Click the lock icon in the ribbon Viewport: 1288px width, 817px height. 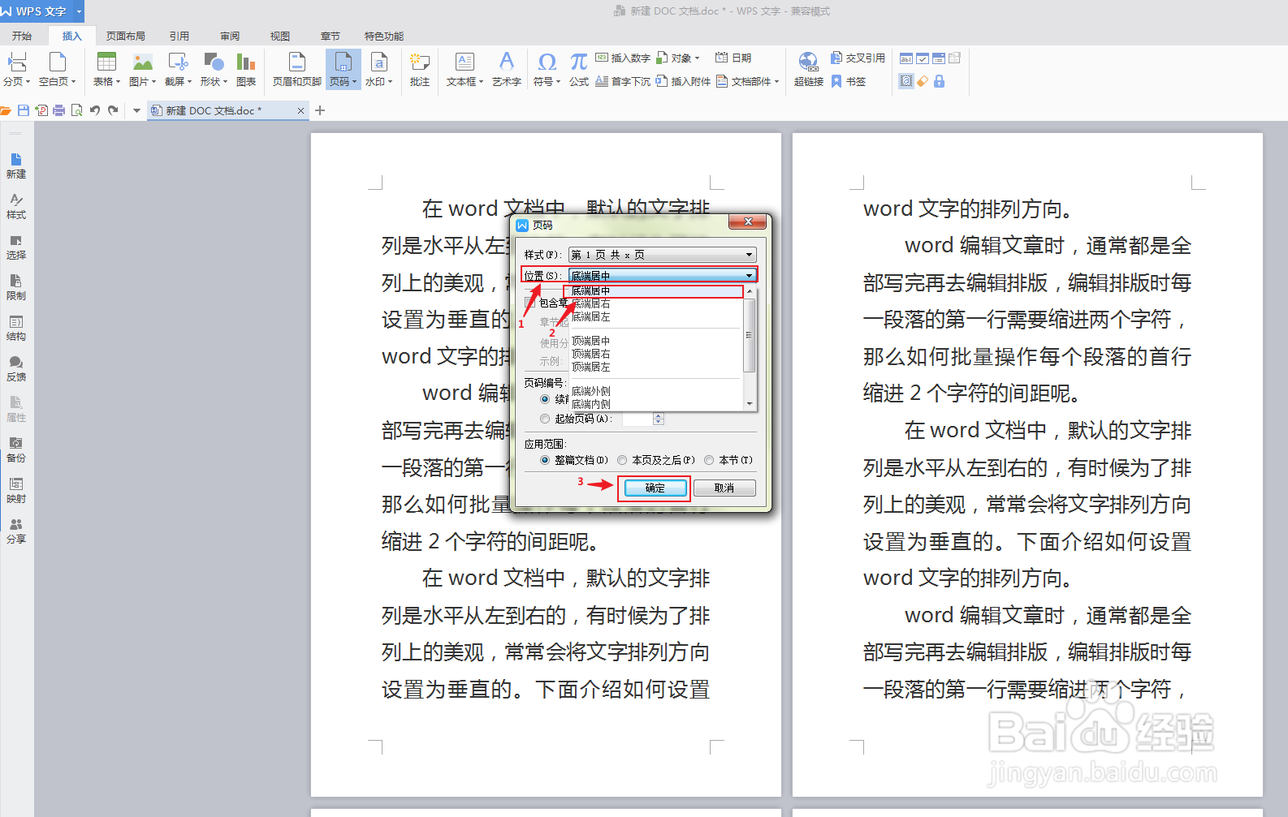[939, 81]
